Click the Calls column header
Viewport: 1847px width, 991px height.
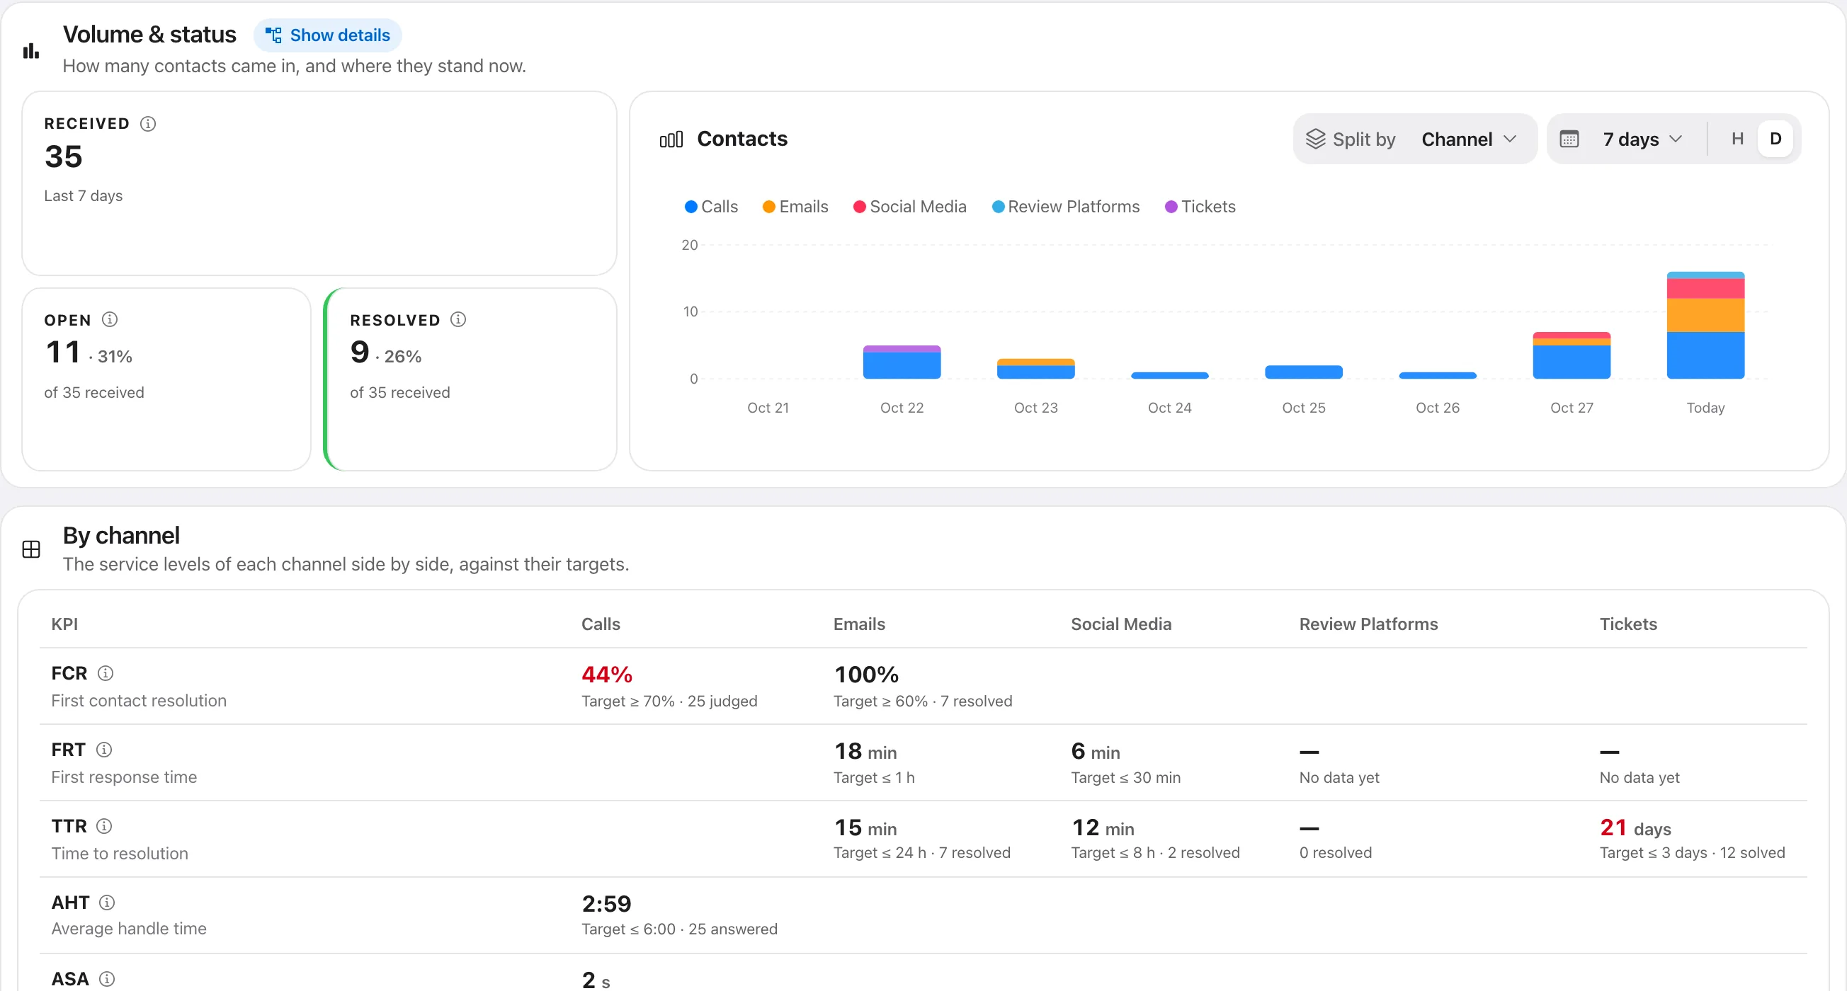[x=601, y=624]
